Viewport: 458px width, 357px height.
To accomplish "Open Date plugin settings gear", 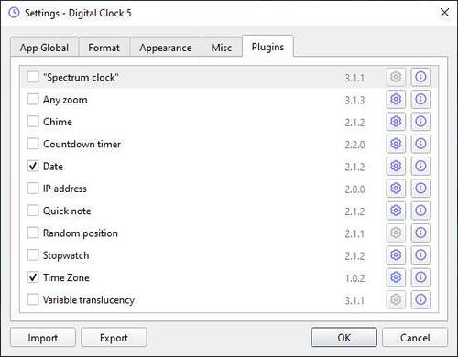I will [396, 166].
